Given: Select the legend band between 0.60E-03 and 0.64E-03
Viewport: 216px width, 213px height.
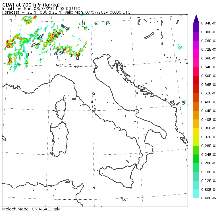Looking at the screenshot, I should [196, 71].
